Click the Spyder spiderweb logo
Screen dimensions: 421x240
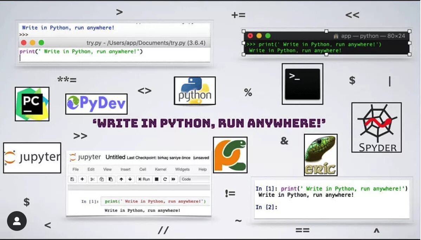point(376,127)
